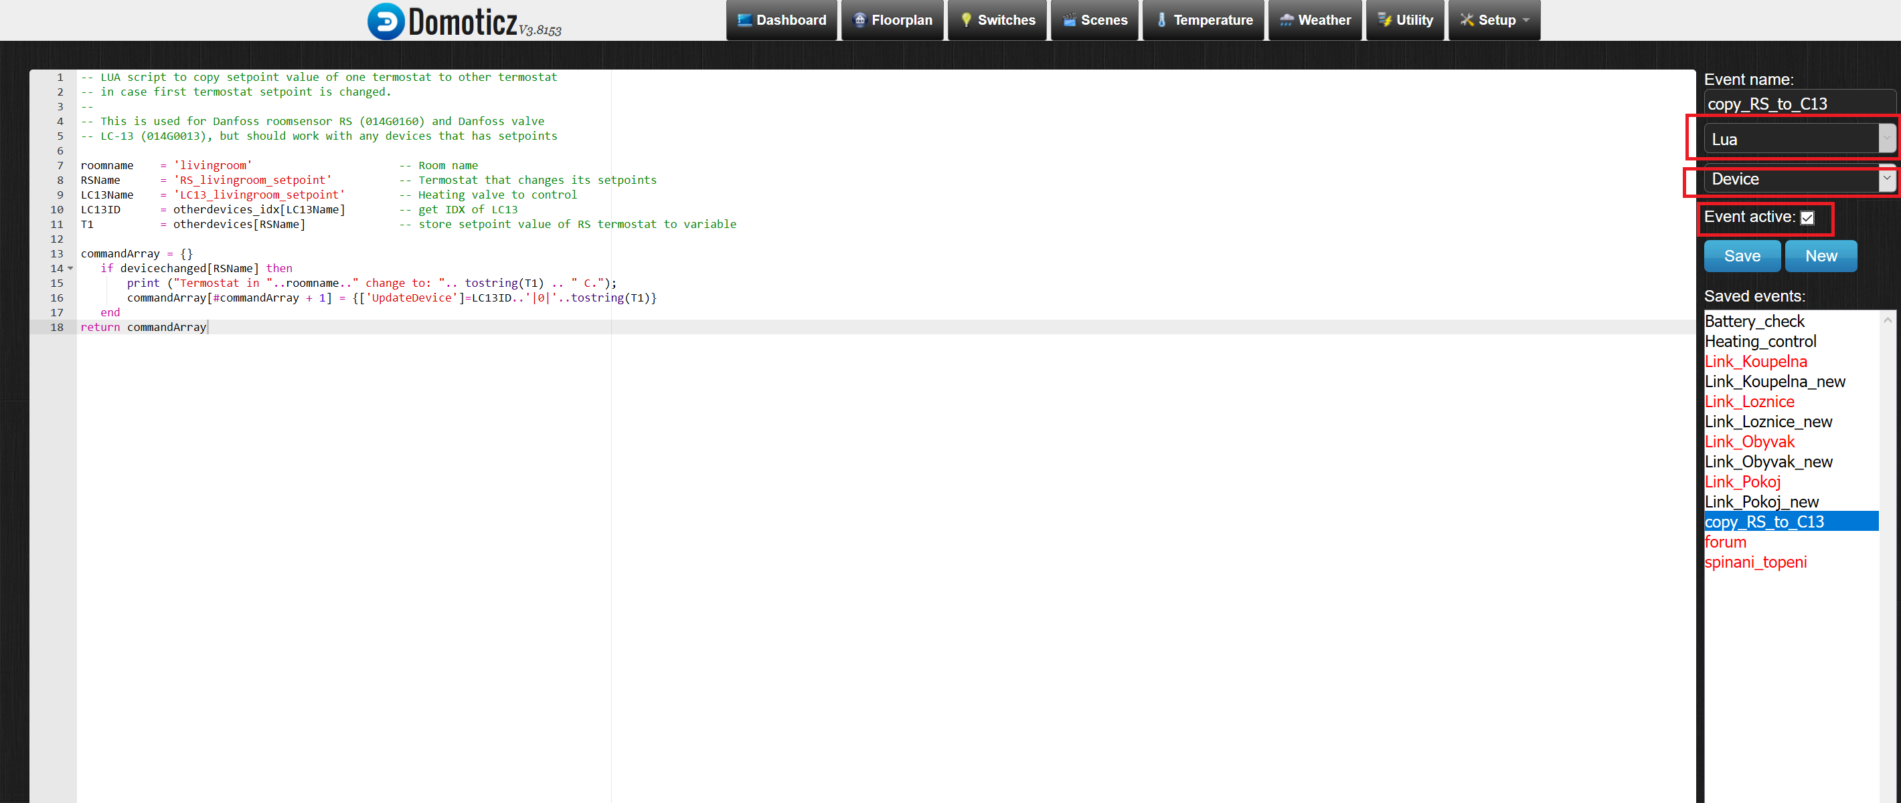Edit the Event name field
The image size is (1901, 803).
click(x=1799, y=104)
